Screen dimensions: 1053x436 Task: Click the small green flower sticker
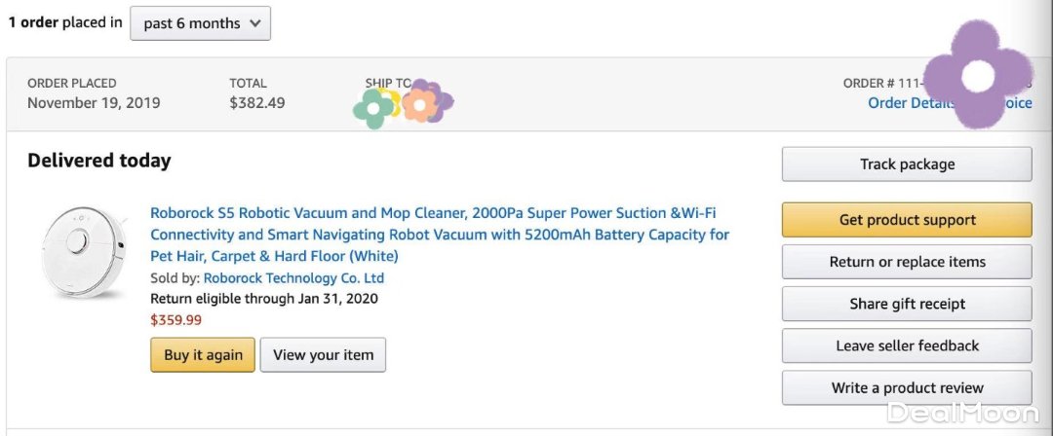[x=373, y=110]
